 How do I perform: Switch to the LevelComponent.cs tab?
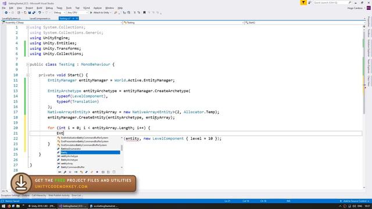[x=40, y=19]
